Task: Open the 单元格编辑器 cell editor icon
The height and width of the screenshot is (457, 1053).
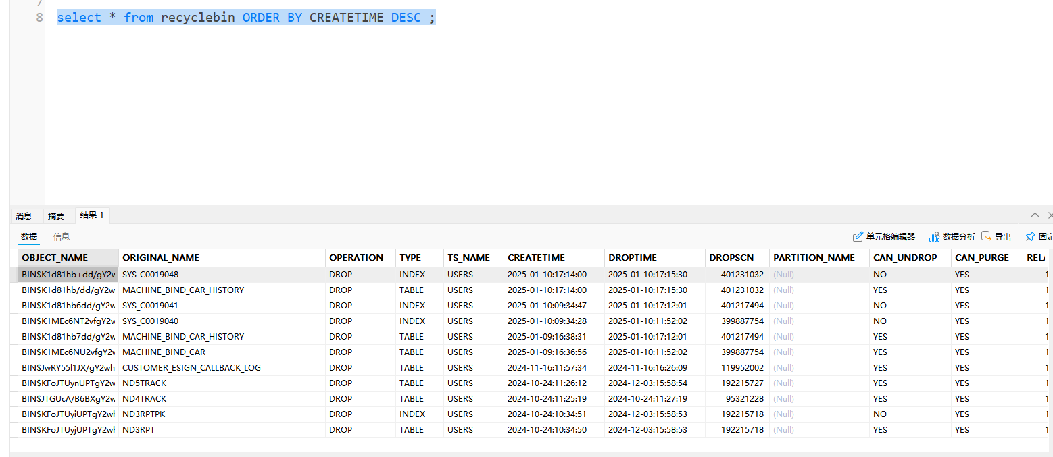Action: point(858,237)
